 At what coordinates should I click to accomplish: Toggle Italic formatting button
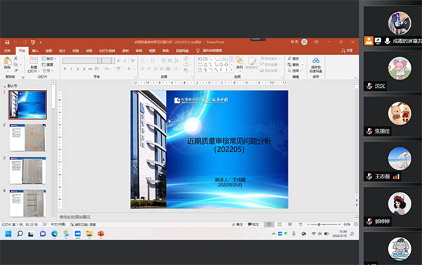[x=71, y=69]
